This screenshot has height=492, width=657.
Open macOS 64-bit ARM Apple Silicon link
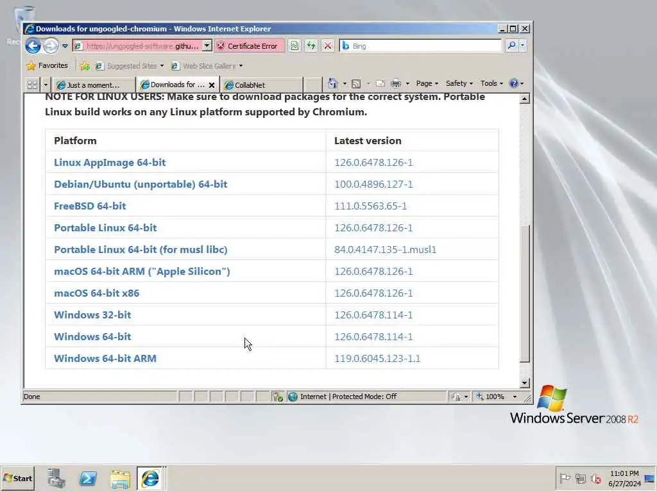point(142,271)
